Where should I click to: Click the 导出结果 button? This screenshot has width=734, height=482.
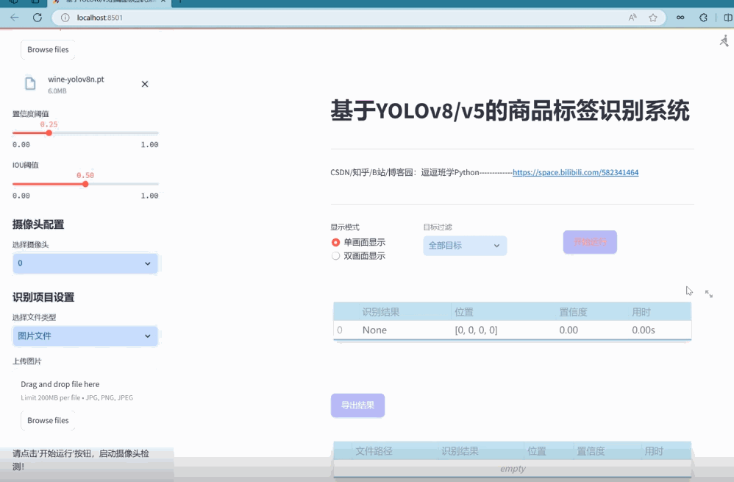click(357, 405)
